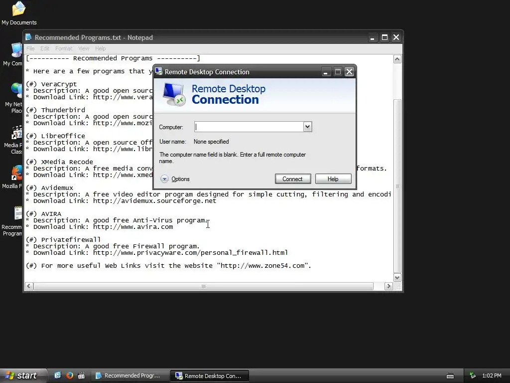Click the (#) Avidemux heading line

(49, 188)
